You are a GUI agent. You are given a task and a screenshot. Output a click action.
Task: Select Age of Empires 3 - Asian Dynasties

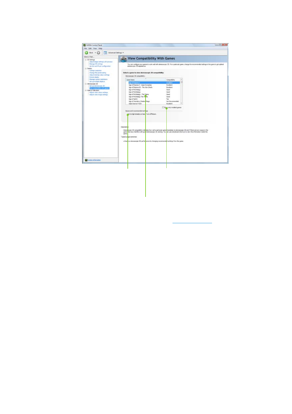pos(154,85)
